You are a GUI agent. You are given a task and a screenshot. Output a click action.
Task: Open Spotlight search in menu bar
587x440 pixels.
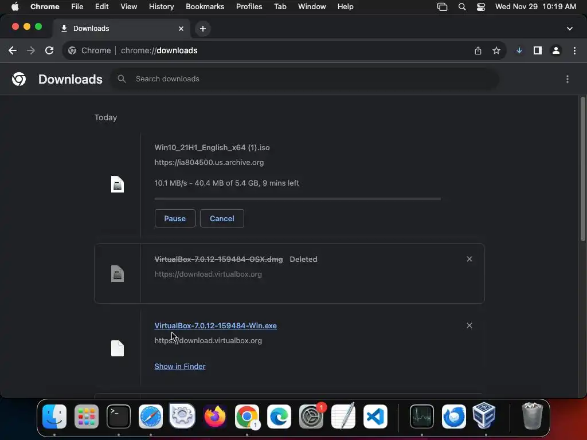pos(462,7)
